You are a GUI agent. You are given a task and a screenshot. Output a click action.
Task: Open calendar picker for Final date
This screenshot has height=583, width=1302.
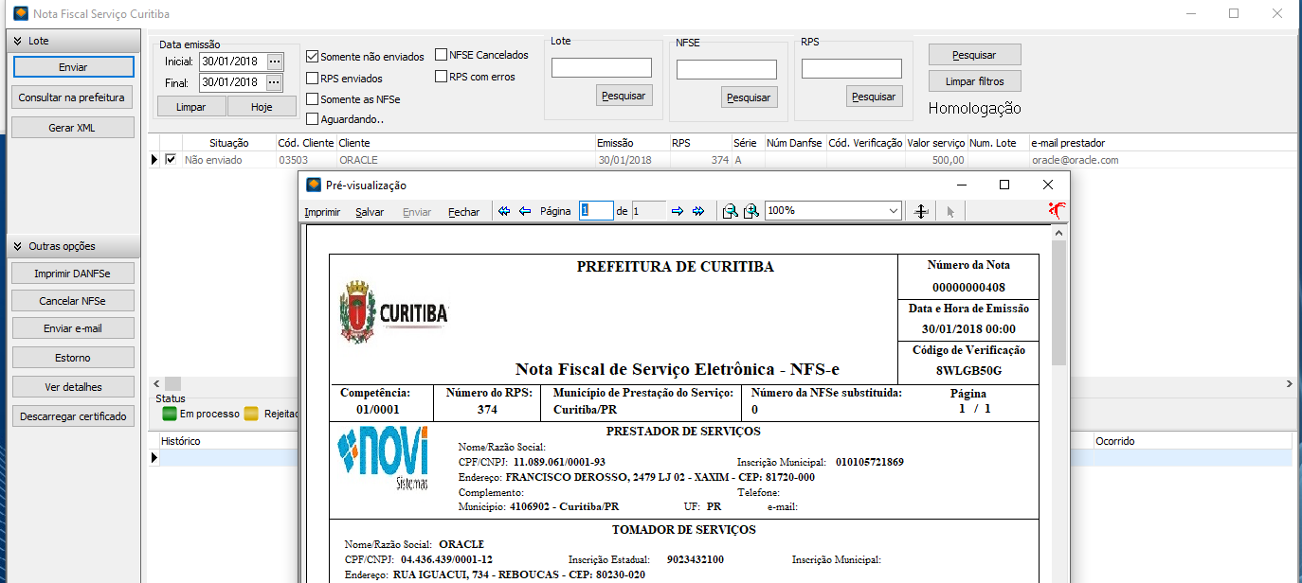click(x=275, y=82)
